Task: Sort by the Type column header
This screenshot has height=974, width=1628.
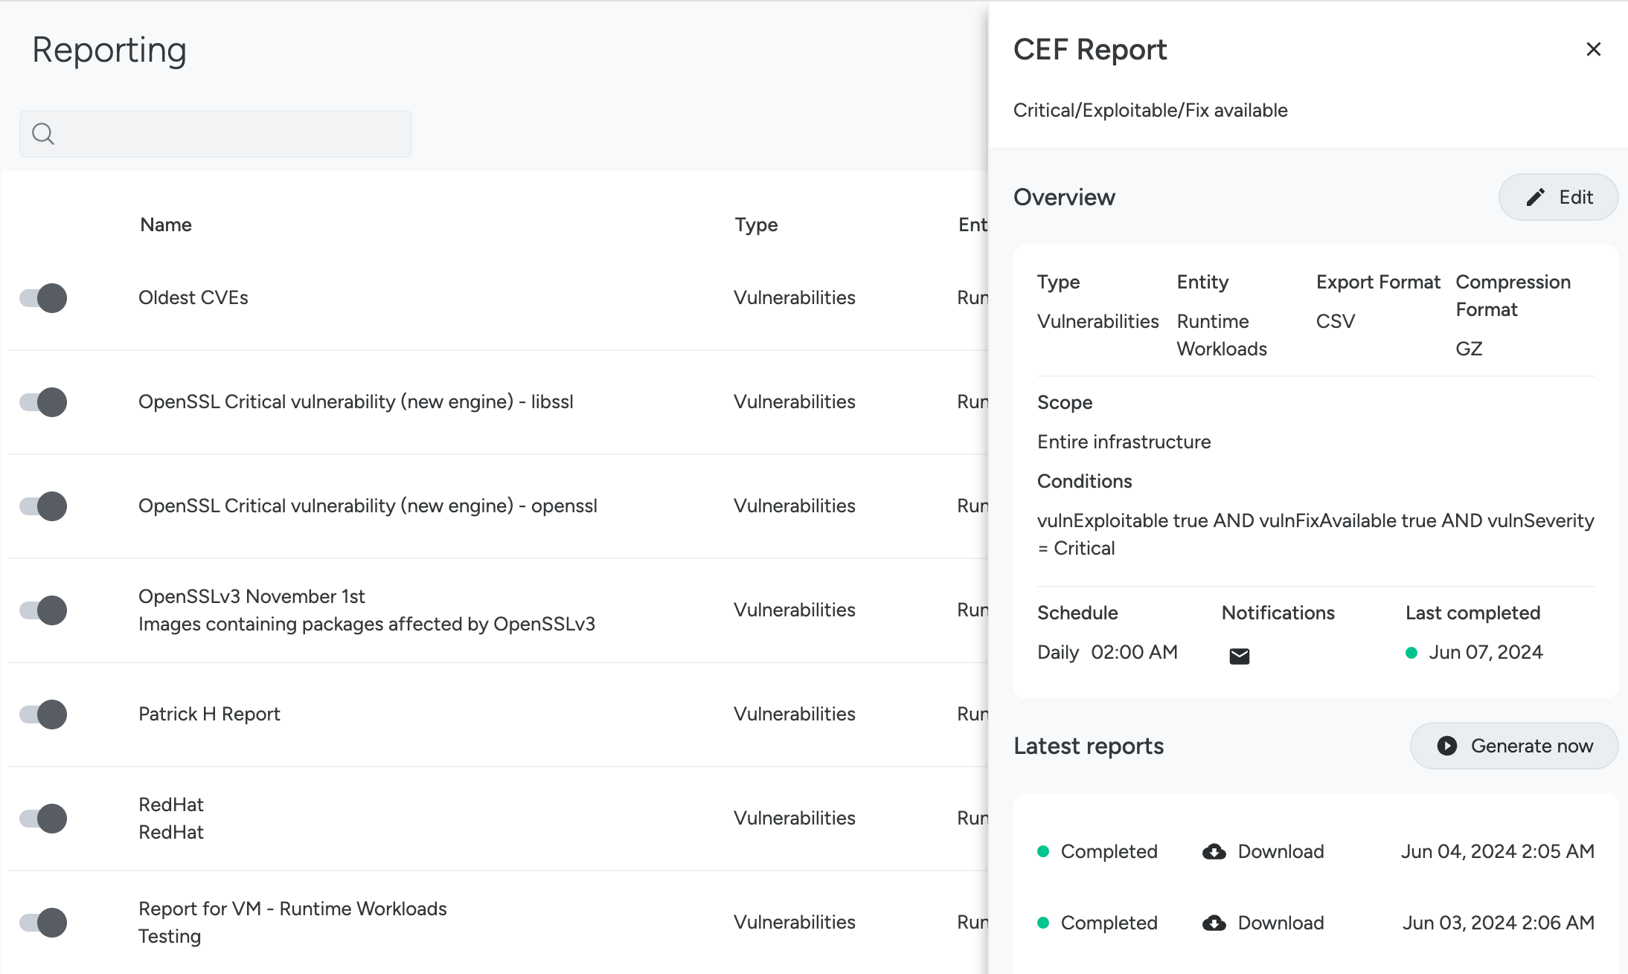Action: coord(756,225)
